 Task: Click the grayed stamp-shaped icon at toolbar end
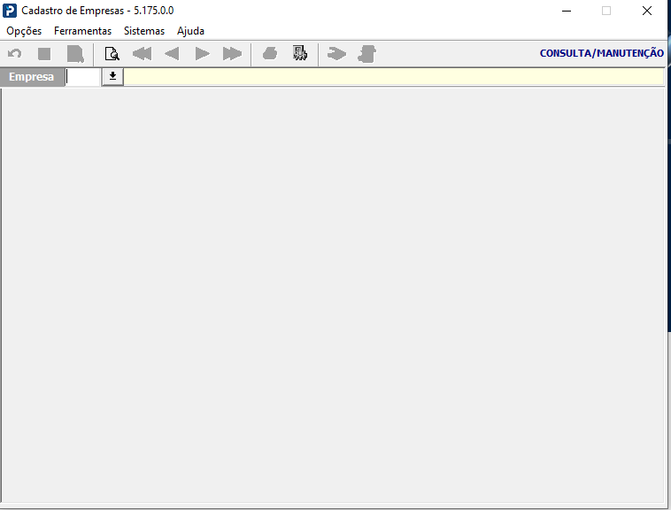366,54
